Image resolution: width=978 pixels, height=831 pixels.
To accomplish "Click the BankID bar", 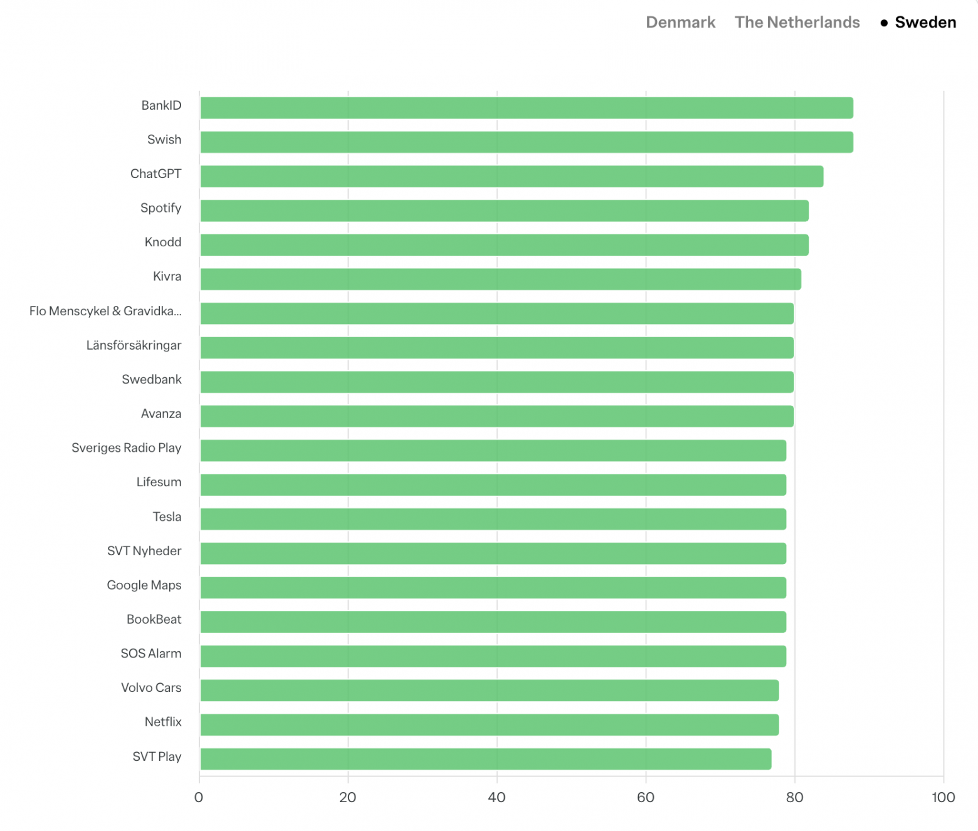I will coord(527,108).
